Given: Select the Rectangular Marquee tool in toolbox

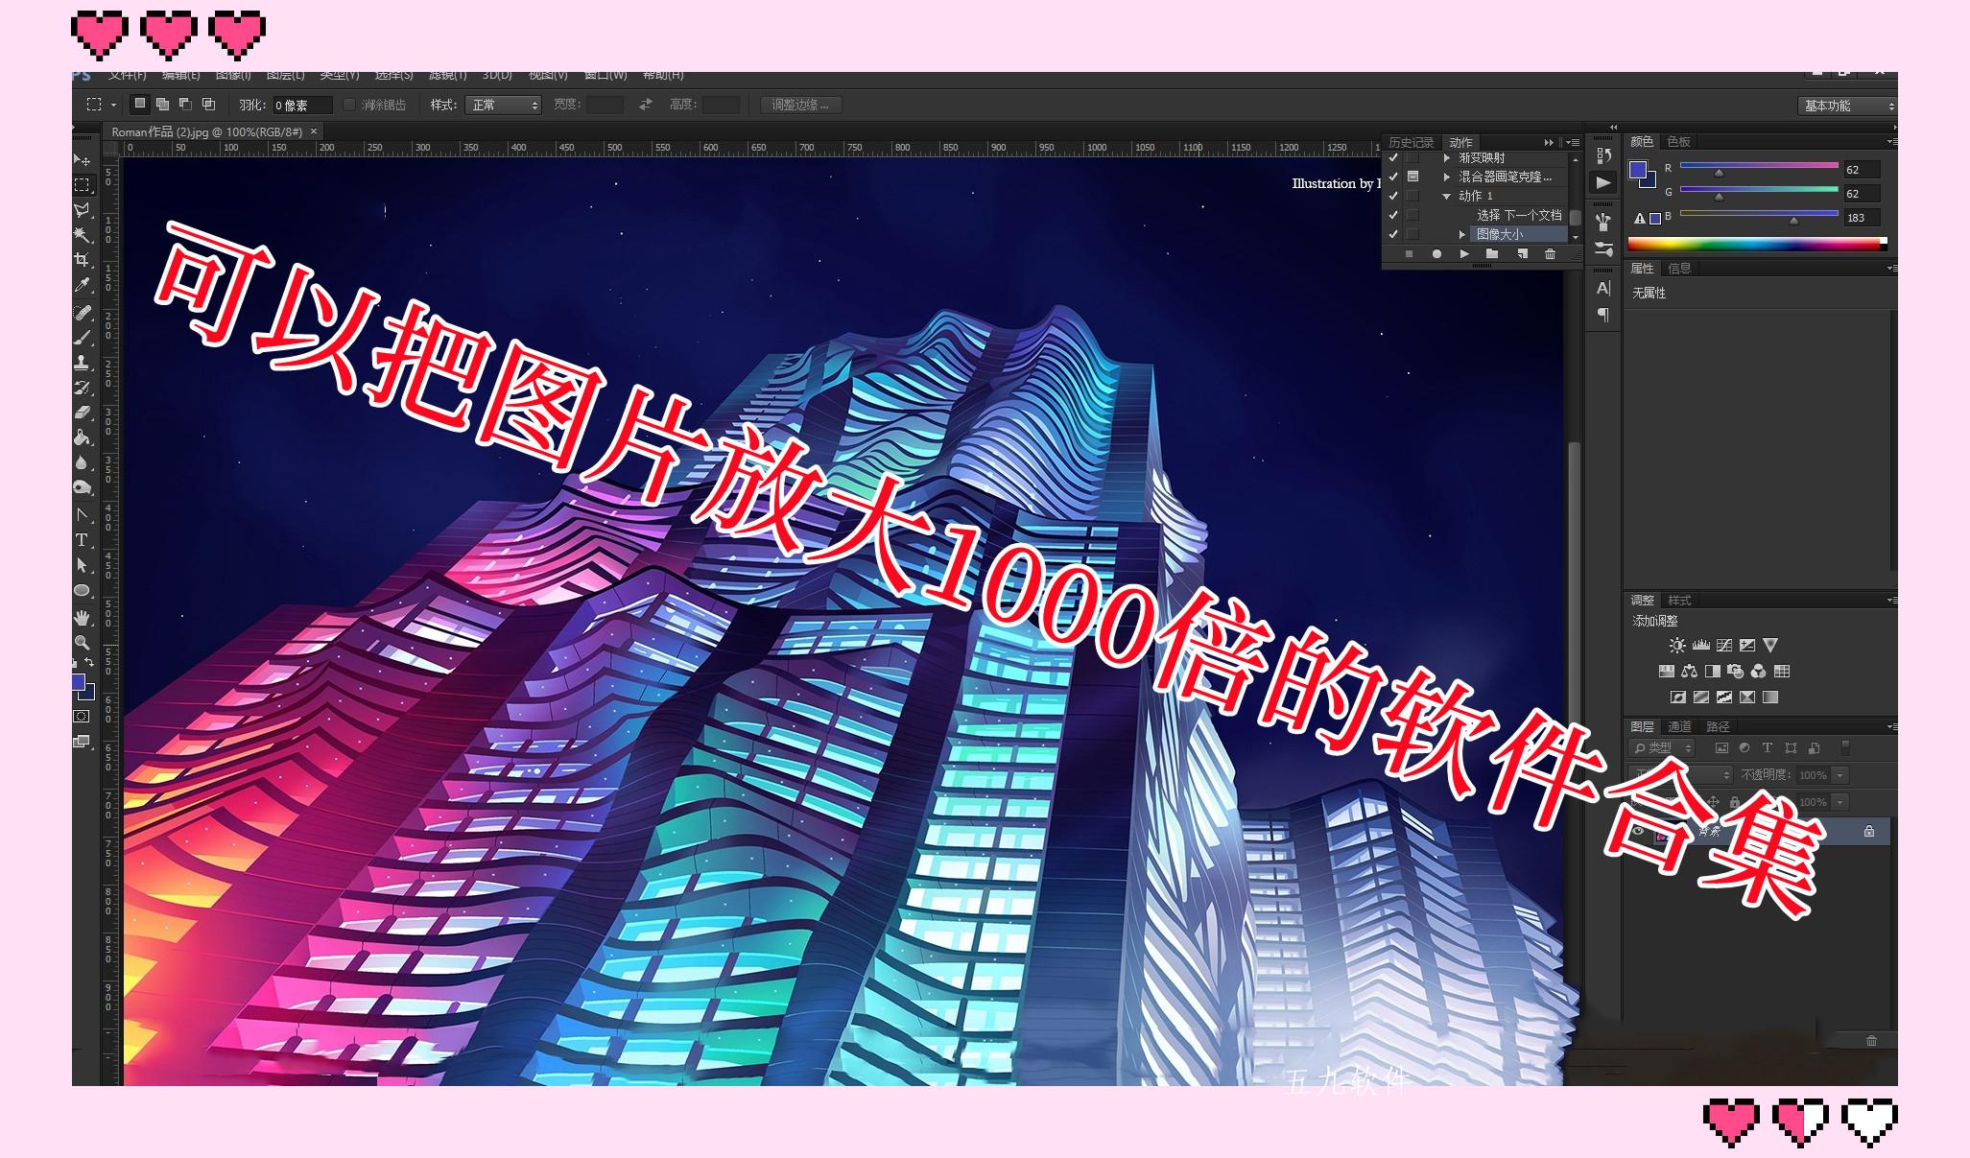Looking at the screenshot, I should pyautogui.click(x=83, y=185).
